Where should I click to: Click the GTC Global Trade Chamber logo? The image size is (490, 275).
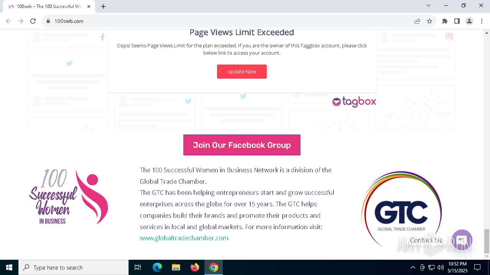(x=402, y=209)
